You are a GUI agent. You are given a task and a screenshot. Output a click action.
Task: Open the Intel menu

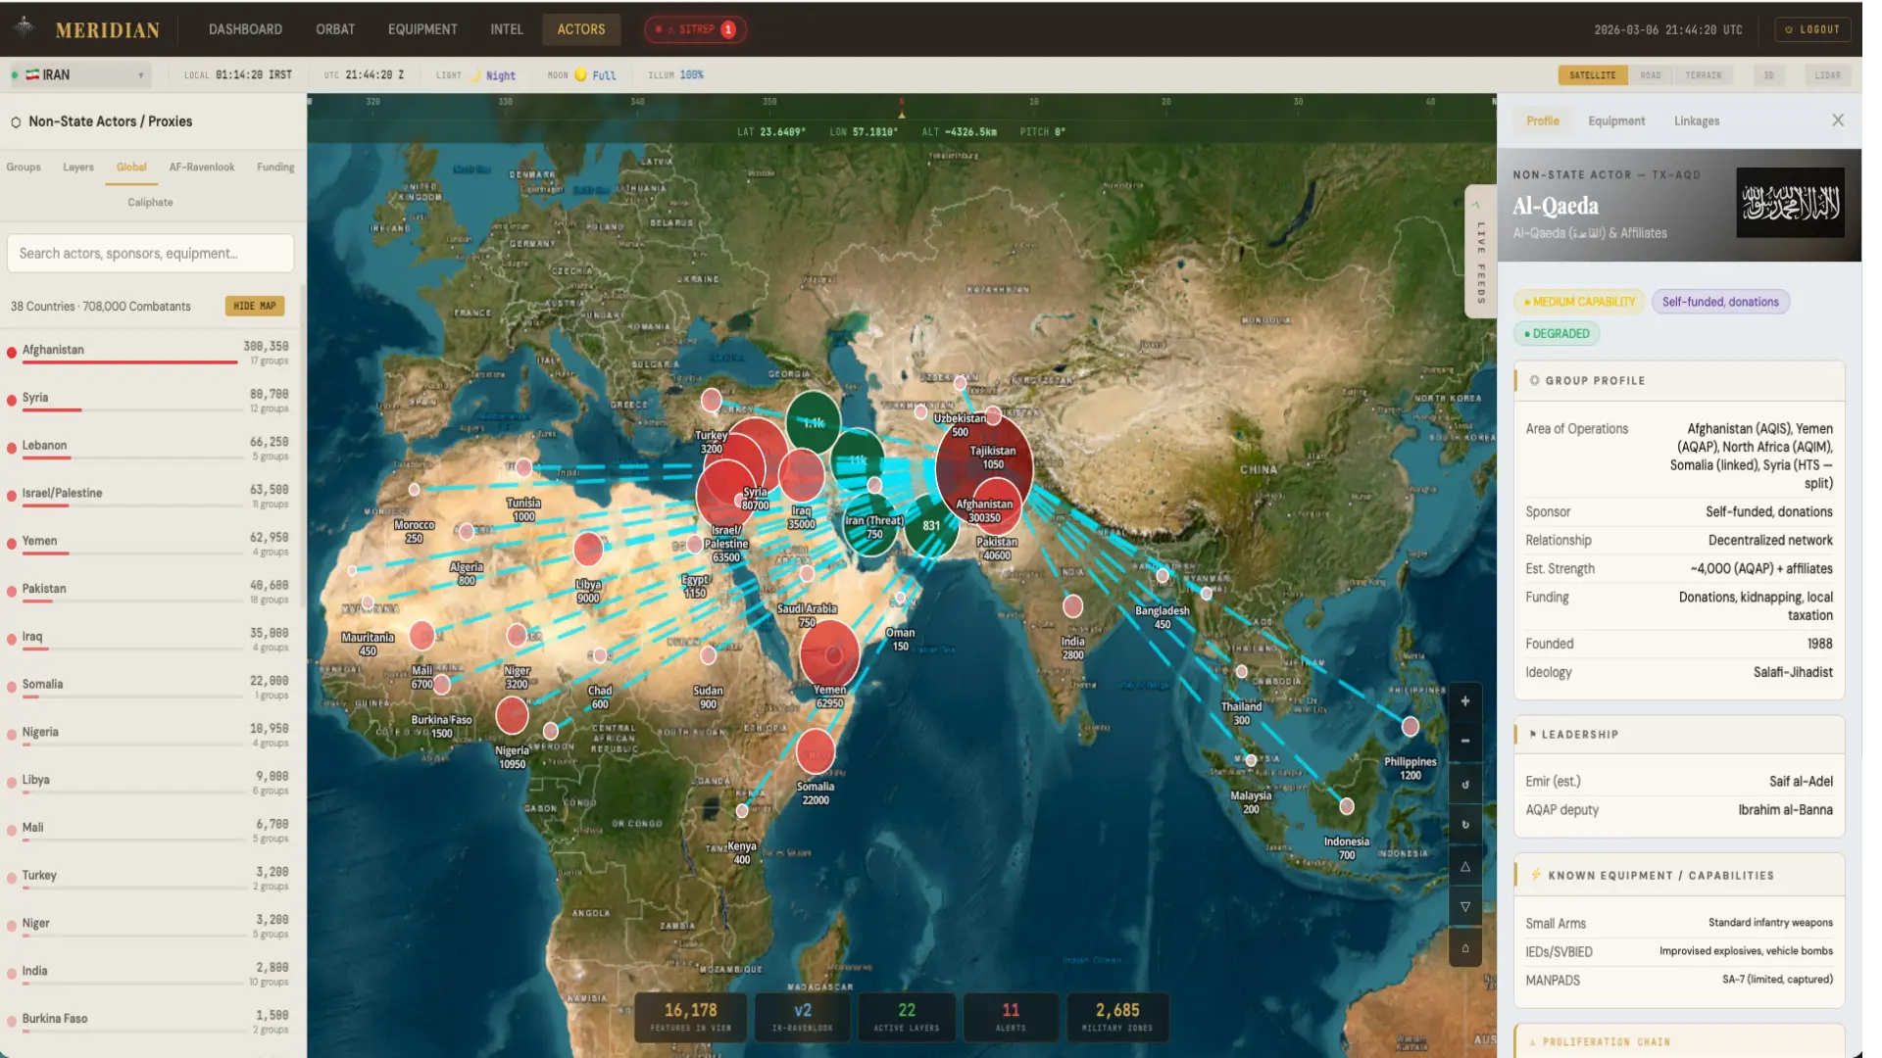[x=507, y=29]
